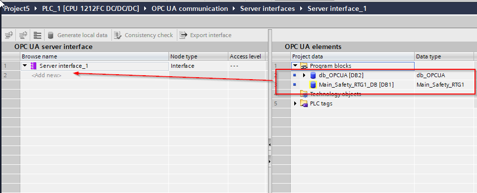477x193 pixels.
Task: Run the Consistency check
Action: (144, 35)
